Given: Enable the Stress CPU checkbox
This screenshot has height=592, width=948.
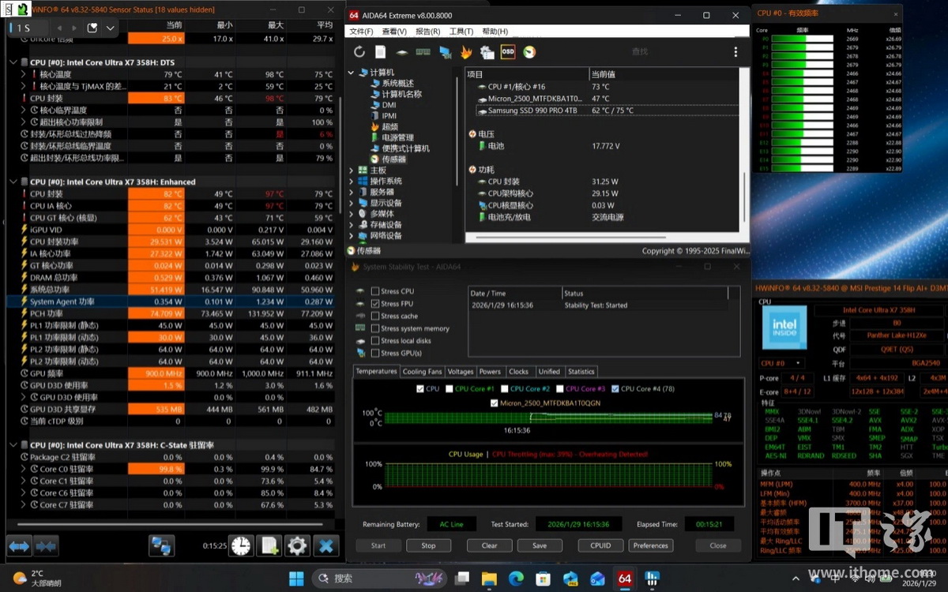Looking at the screenshot, I should click(x=375, y=291).
